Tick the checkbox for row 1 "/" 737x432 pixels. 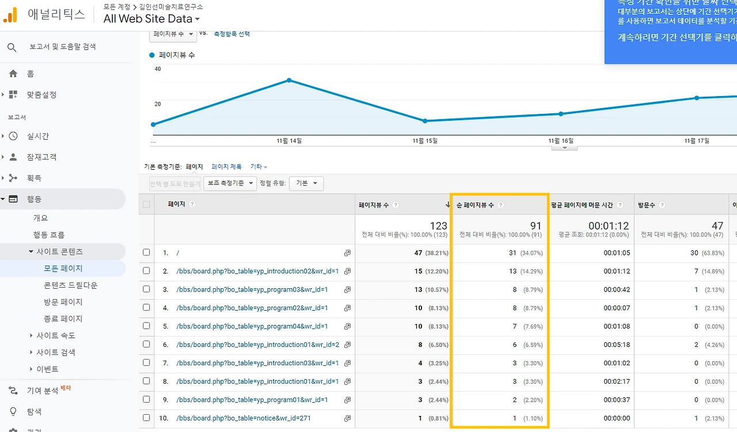tap(146, 253)
